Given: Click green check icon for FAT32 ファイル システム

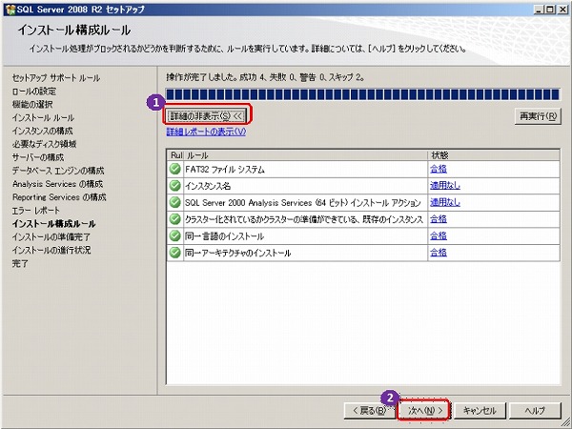Looking at the screenshot, I should (x=175, y=169).
